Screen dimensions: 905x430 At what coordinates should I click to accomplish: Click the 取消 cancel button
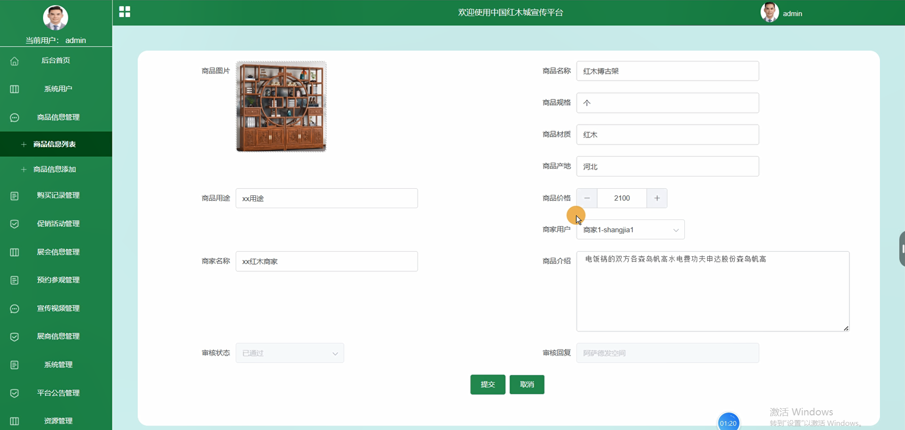527,384
